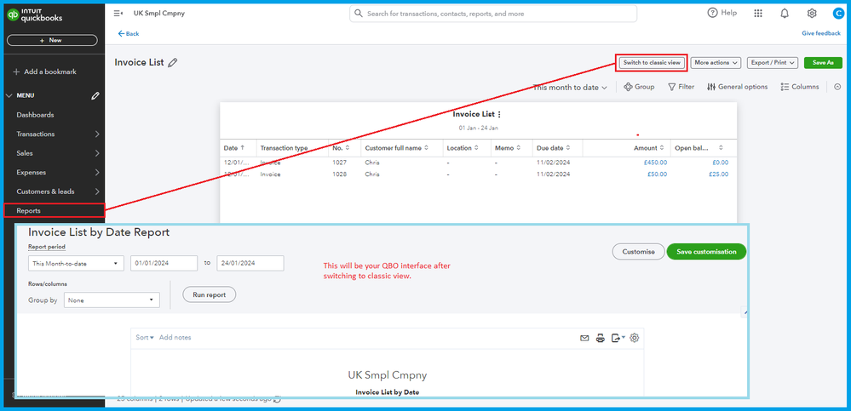Click Save customisation
Viewport: 851px width, 411px height.
point(706,252)
